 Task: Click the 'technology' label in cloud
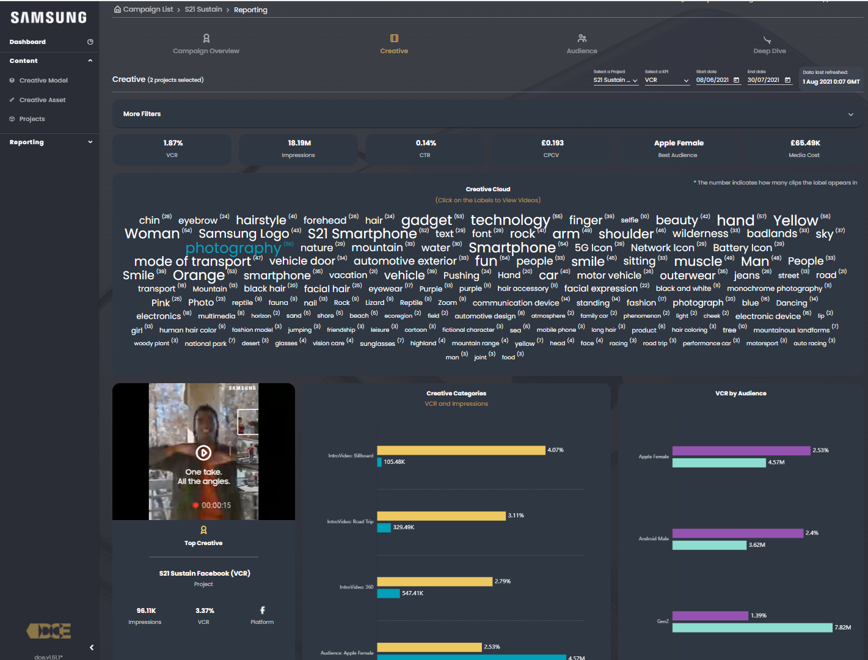point(510,220)
